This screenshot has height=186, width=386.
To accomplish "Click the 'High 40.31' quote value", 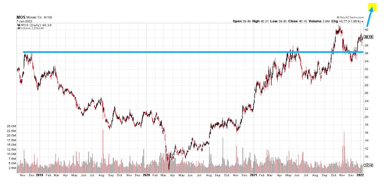I will pos(260,21).
